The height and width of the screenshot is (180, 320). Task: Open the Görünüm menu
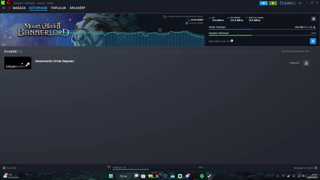[18, 3]
